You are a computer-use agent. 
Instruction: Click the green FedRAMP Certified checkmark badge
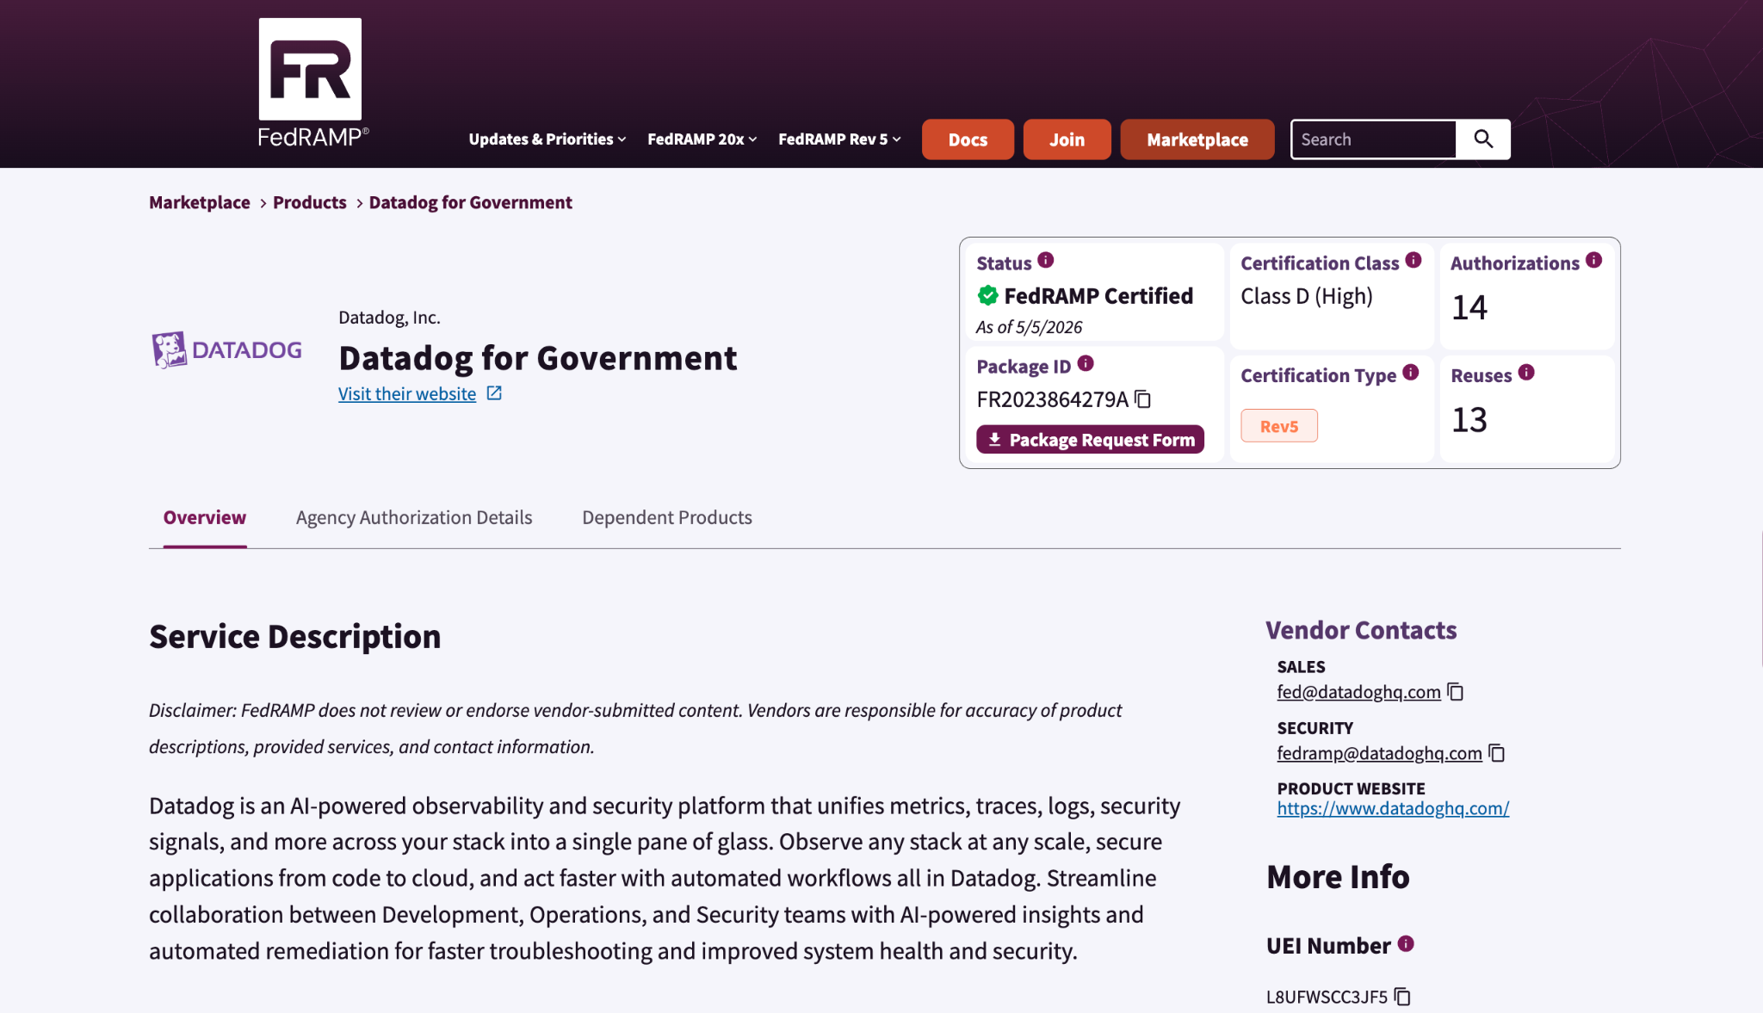point(987,296)
